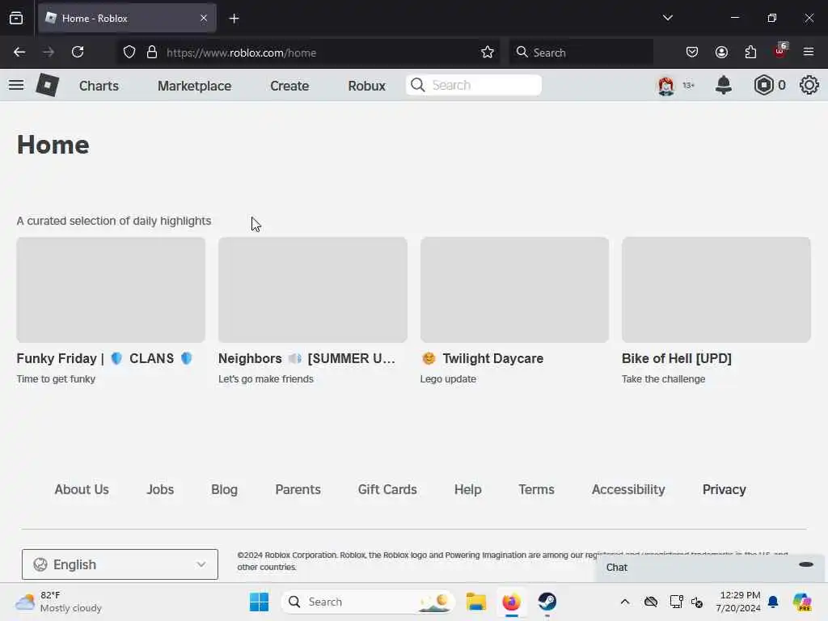Select the Home - Roblox tab
828x621 pixels.
point(127,18)
